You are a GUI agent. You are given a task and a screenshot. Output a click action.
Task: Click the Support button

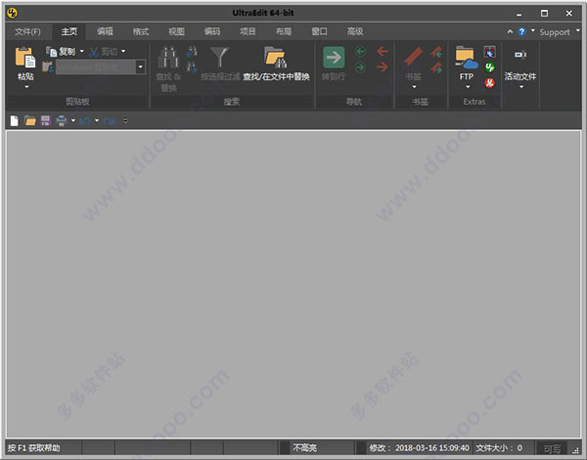tap(555, 32)
